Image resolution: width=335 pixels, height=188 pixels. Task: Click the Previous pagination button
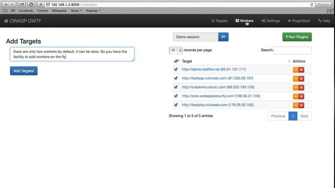(x=278, y=116)
